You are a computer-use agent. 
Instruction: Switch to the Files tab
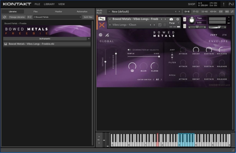click(35, 12)
